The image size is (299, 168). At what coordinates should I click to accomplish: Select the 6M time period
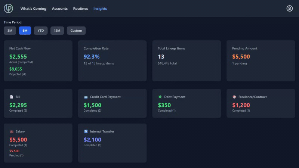click(x=25, y=31)
